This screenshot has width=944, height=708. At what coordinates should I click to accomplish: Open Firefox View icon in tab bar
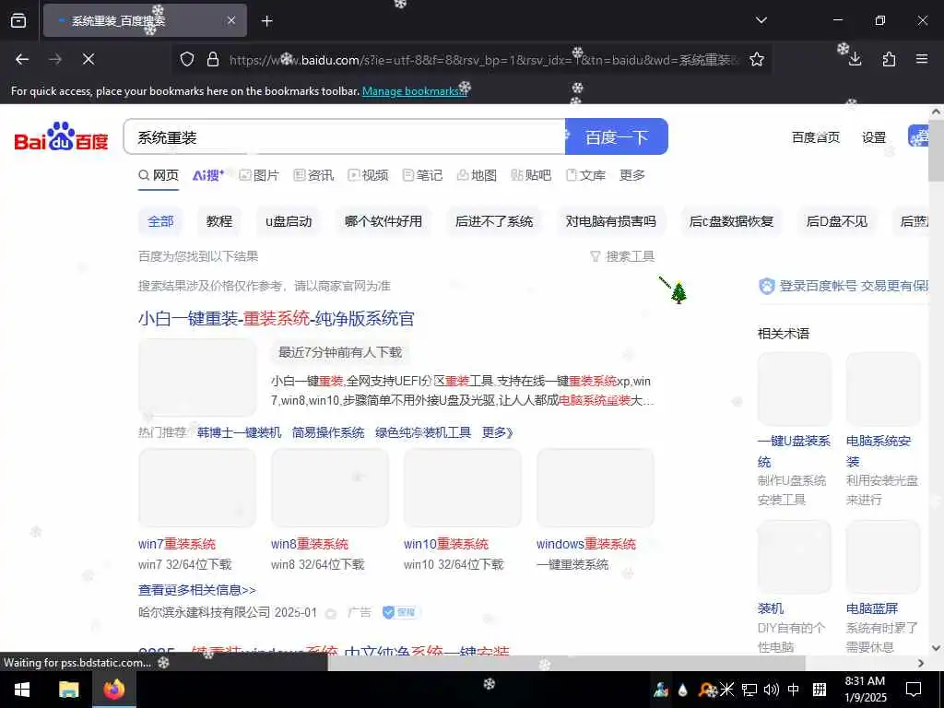pos(18,20)
